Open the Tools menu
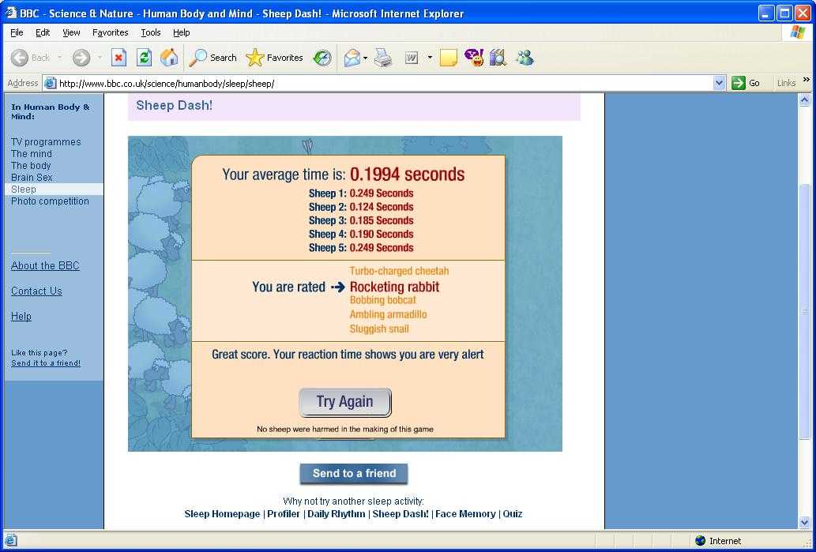This screenshot has height=552, width=816. 150,32
